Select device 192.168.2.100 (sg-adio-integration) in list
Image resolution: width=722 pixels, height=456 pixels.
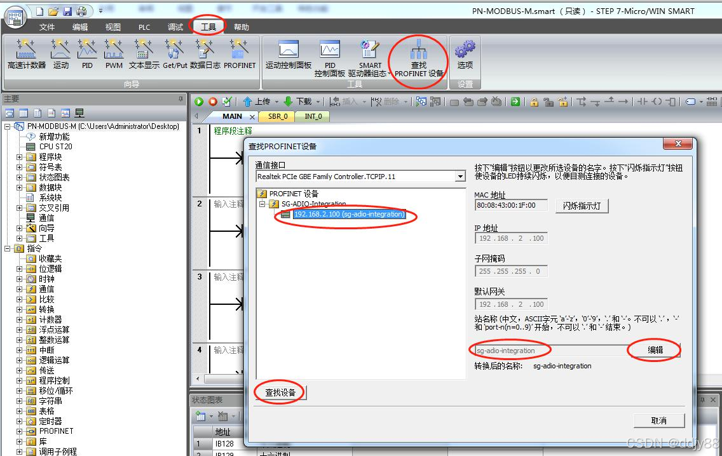coord(349,214)
